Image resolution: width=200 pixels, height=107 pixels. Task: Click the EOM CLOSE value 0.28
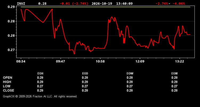coord(174,90)
